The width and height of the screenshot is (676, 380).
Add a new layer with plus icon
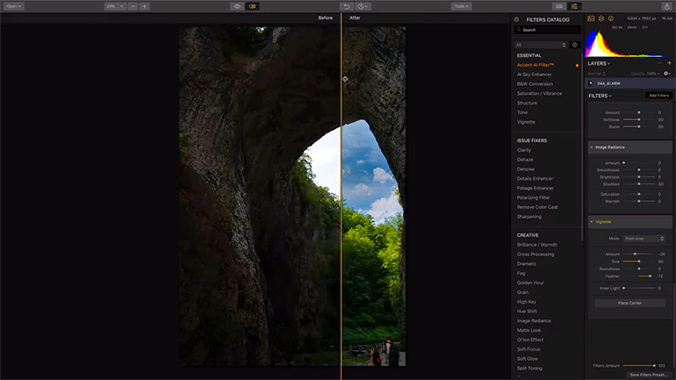669,63
